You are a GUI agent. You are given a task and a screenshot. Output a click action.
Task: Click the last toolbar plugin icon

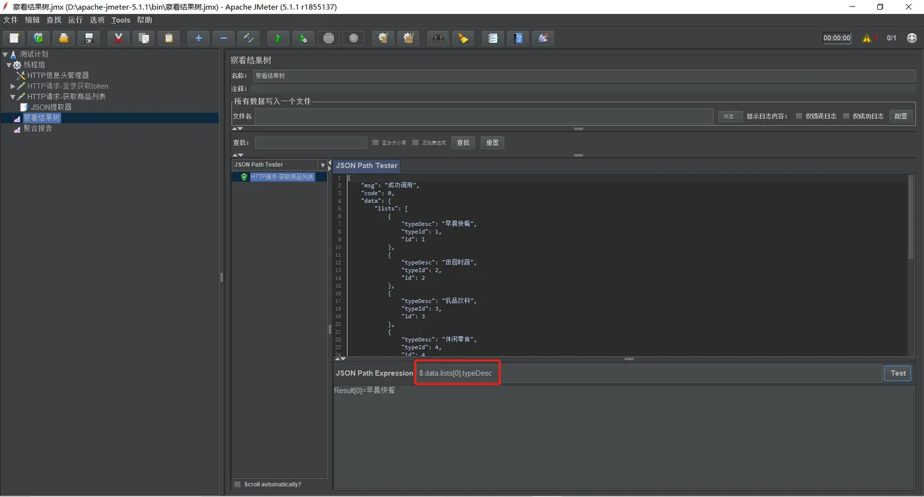pyautogui.click(x=543, y=38)
